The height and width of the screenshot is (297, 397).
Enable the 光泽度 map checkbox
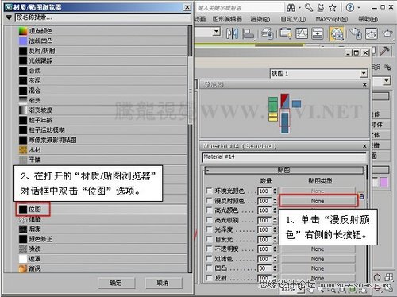[209, 229]
